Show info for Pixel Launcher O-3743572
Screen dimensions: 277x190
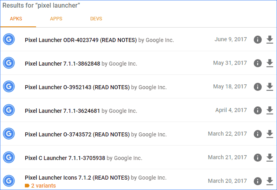258,134
